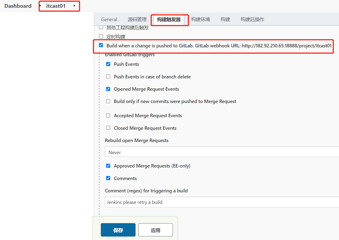Screen dimensions: 339x240
Task: Click the Comment (regex) for triggering label
Action: (x=146, y=191)
